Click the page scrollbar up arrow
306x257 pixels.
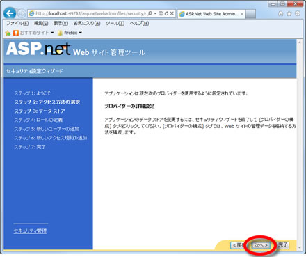(x=300, y=42)
